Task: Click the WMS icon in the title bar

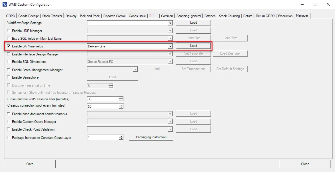Action: (x=4, y=4)
